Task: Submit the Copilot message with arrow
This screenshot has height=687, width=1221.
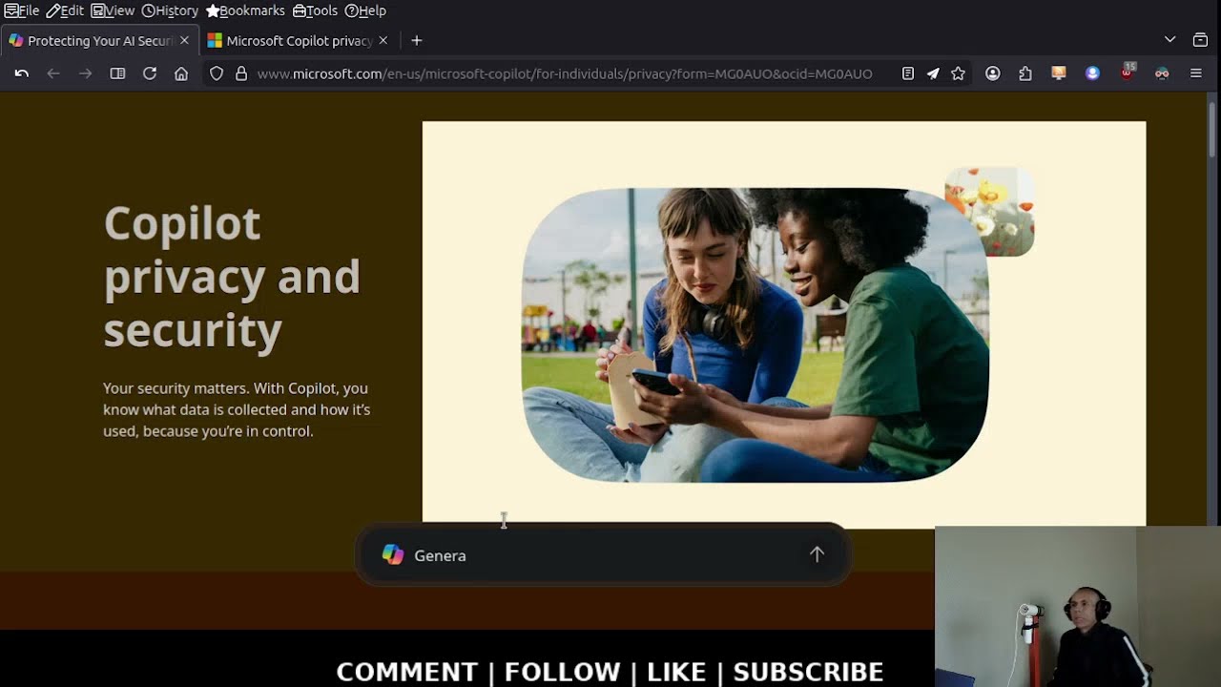Action: pyautogui.click(x=817, y=554)
